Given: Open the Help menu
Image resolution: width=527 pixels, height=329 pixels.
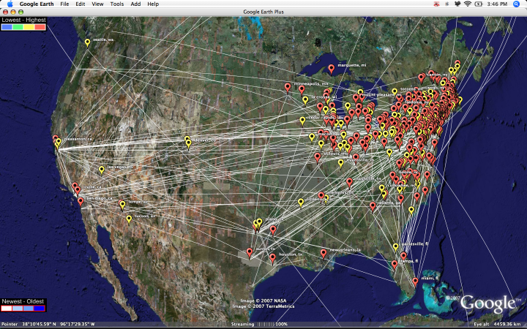Looking at the screenshot, I should coord(153,4).
